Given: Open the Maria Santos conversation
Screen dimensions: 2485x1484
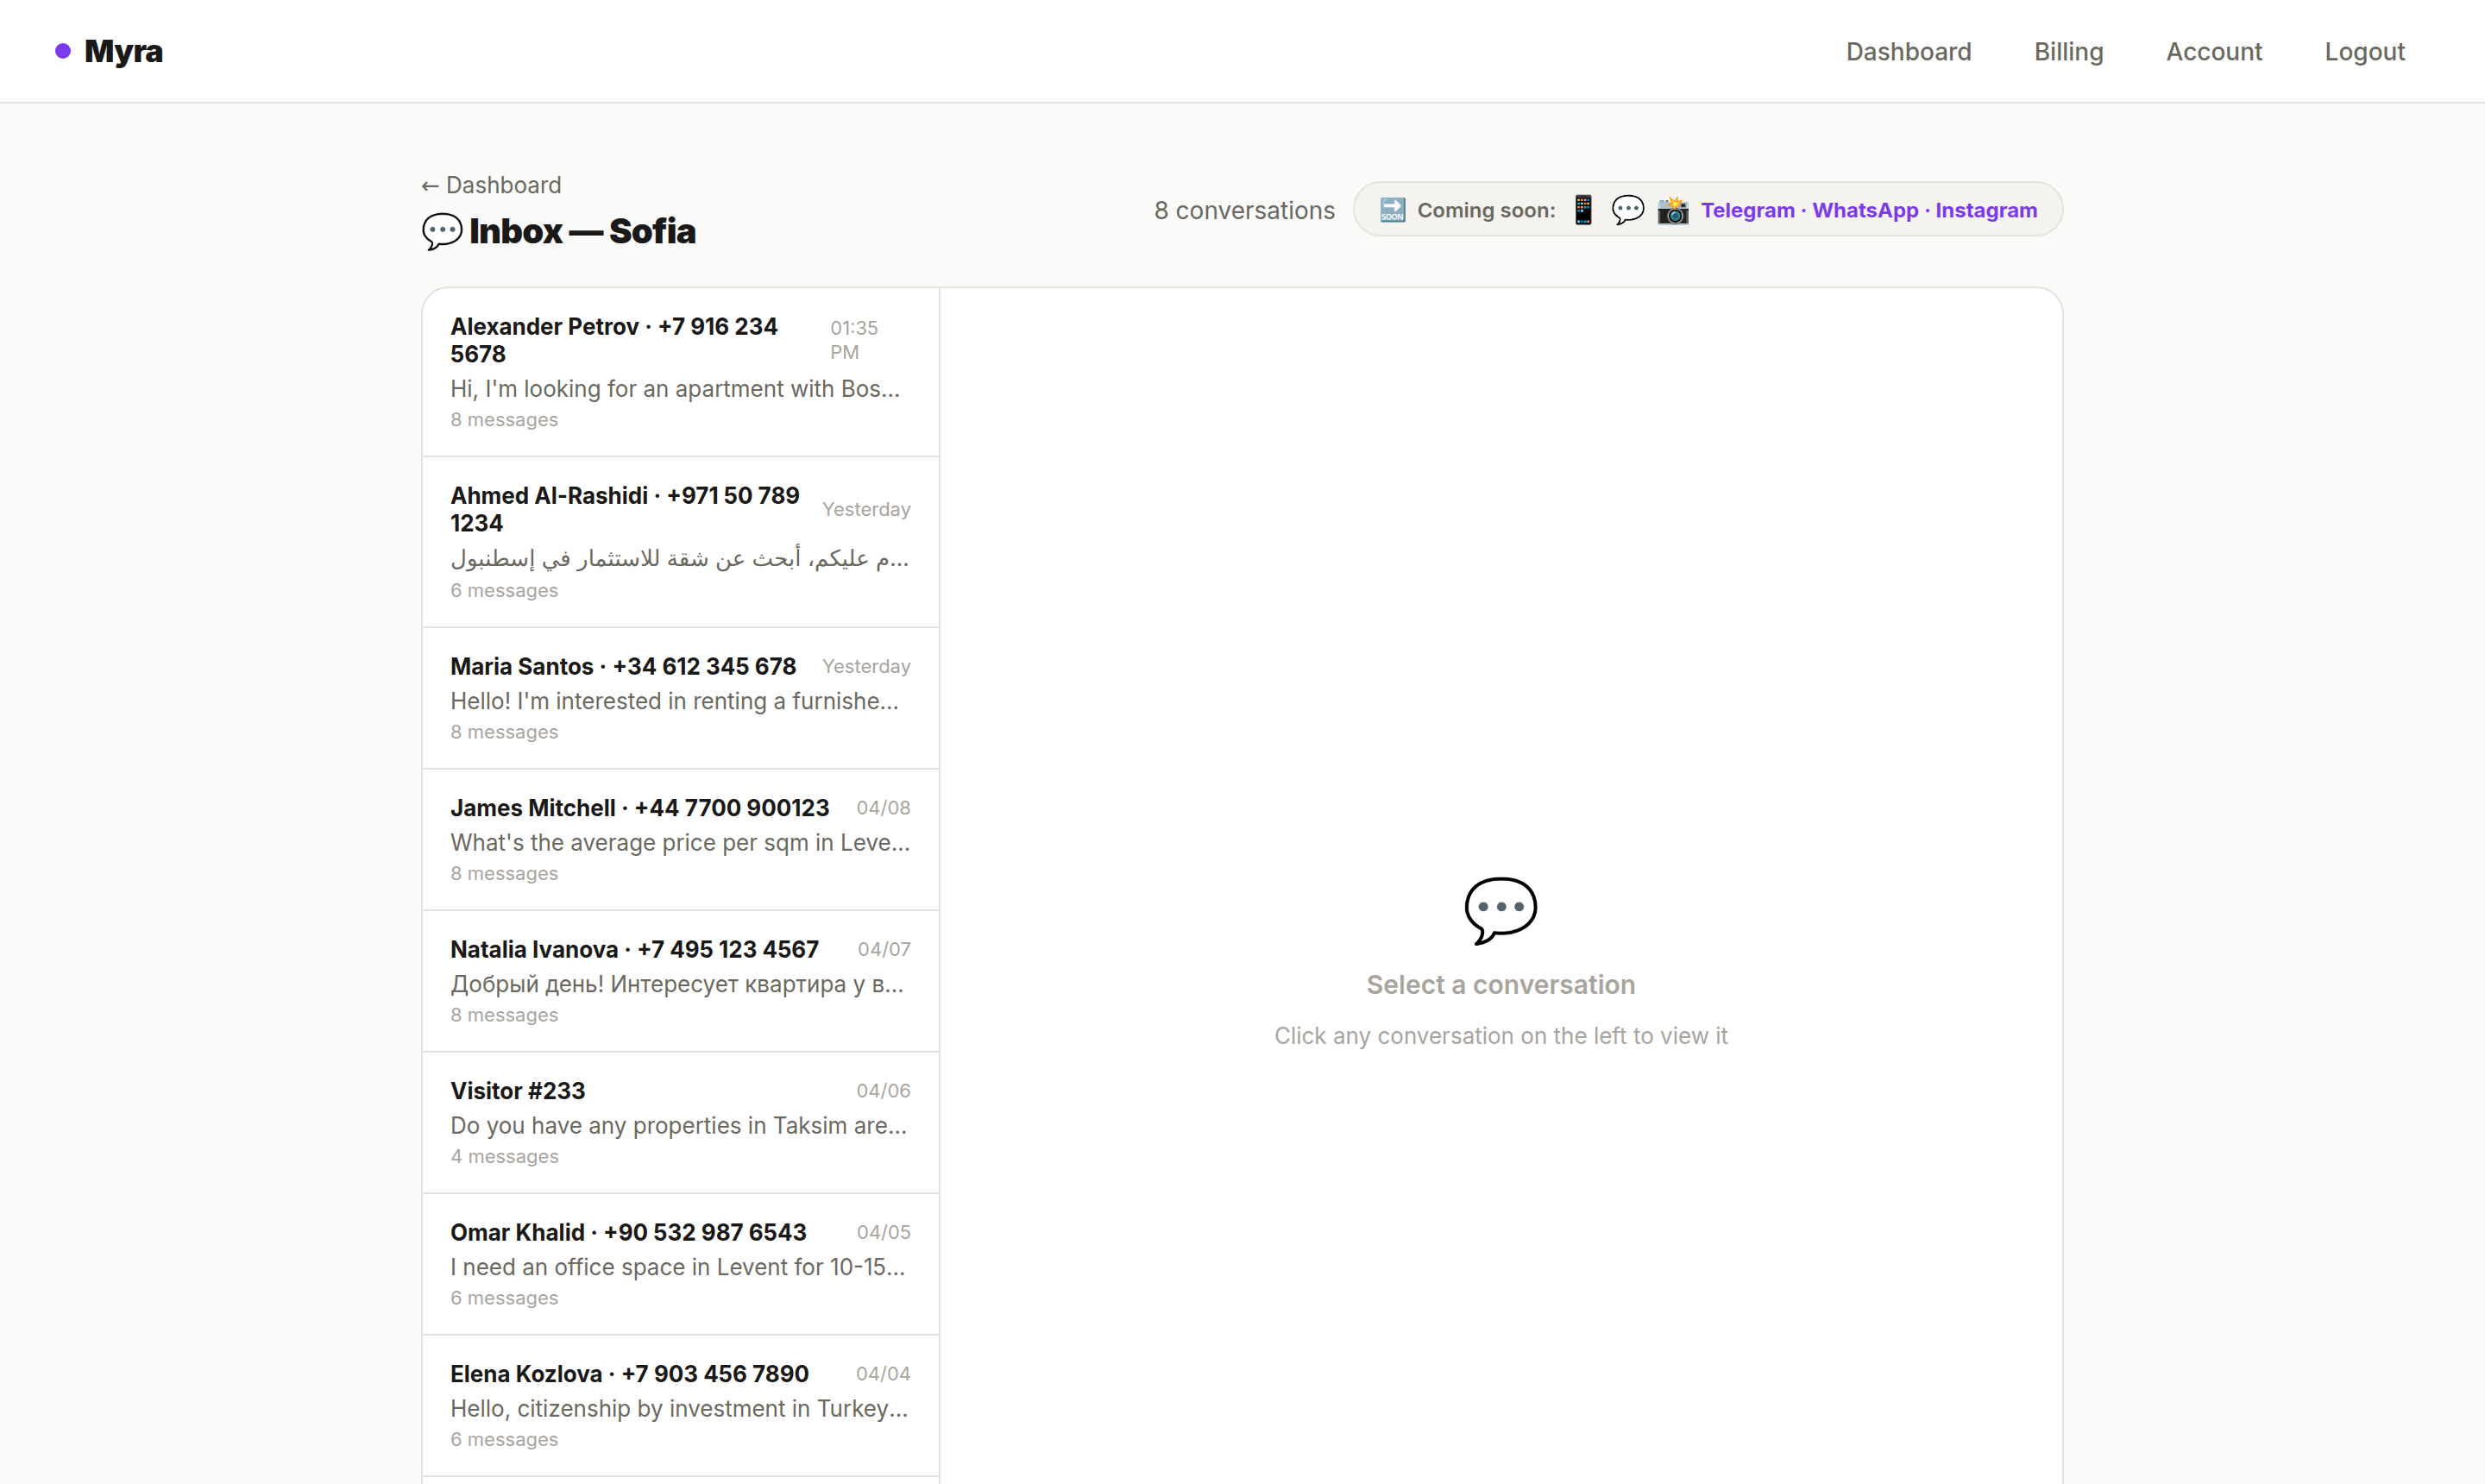Looking at the screenshot, I should coord(680,698).
